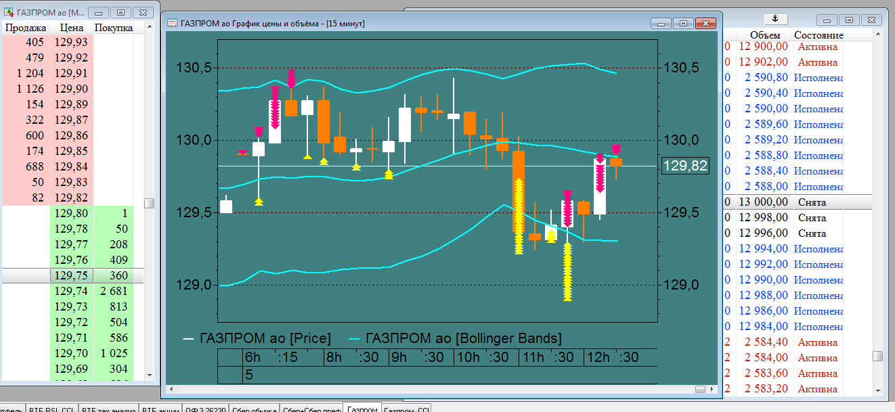Select best ask price 129,82
The width and height of the screenshot is (895, 412).
[x=72, y=198]
